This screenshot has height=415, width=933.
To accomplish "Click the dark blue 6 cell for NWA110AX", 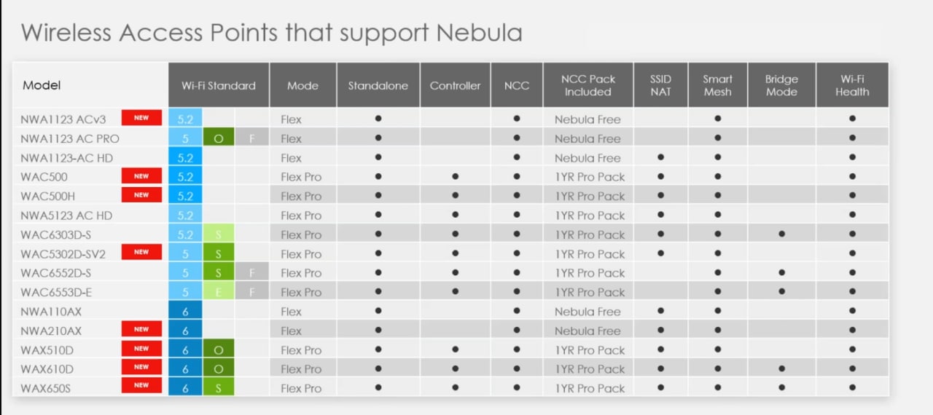I will 185,312.
